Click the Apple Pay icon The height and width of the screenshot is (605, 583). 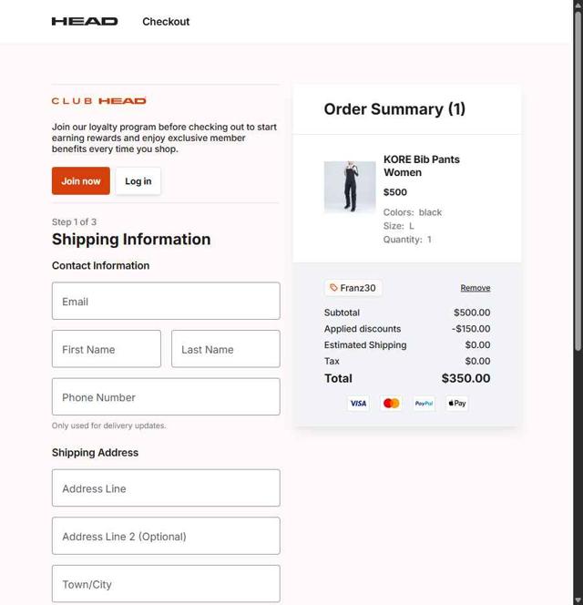pyautogui.click(x=457, y=403)
